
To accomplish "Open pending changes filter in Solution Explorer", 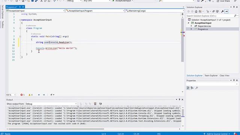I will (x=208, y=12).
